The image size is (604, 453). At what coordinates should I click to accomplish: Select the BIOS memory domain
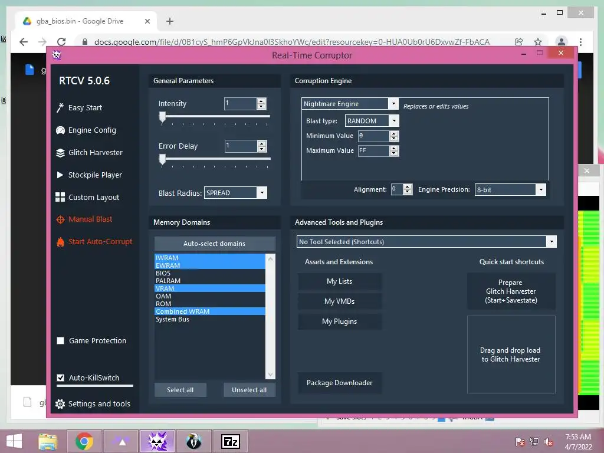point(210,273)
